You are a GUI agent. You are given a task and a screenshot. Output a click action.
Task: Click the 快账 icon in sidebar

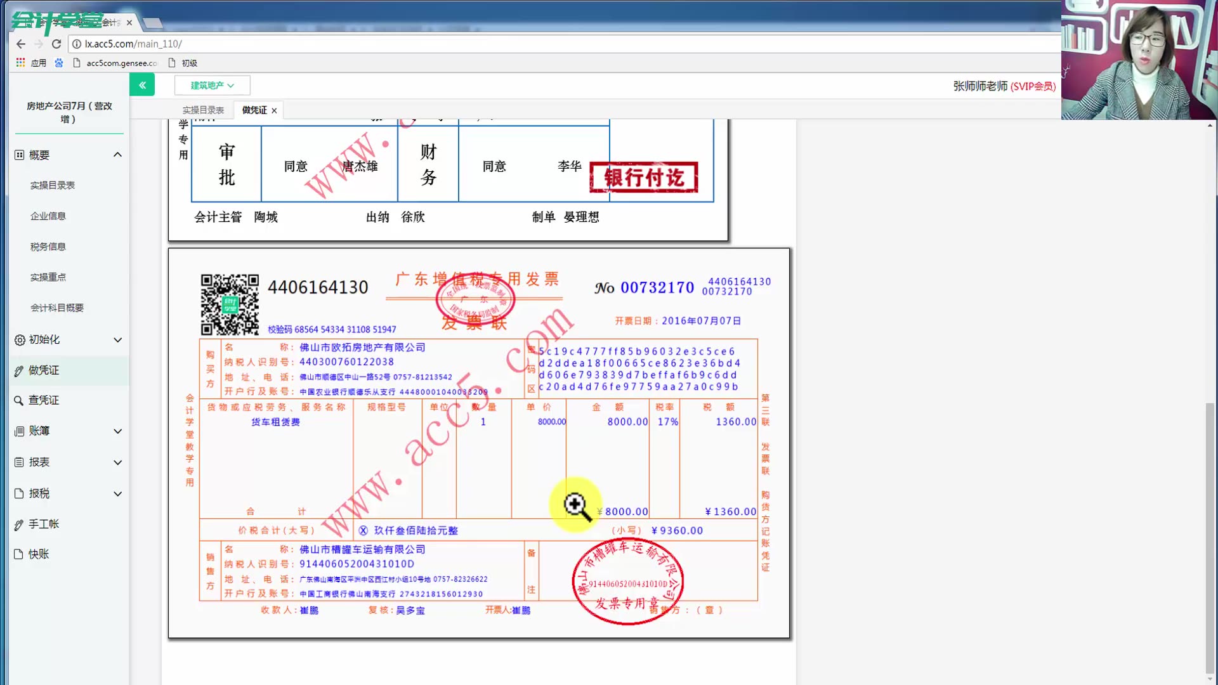coord(19,554)
